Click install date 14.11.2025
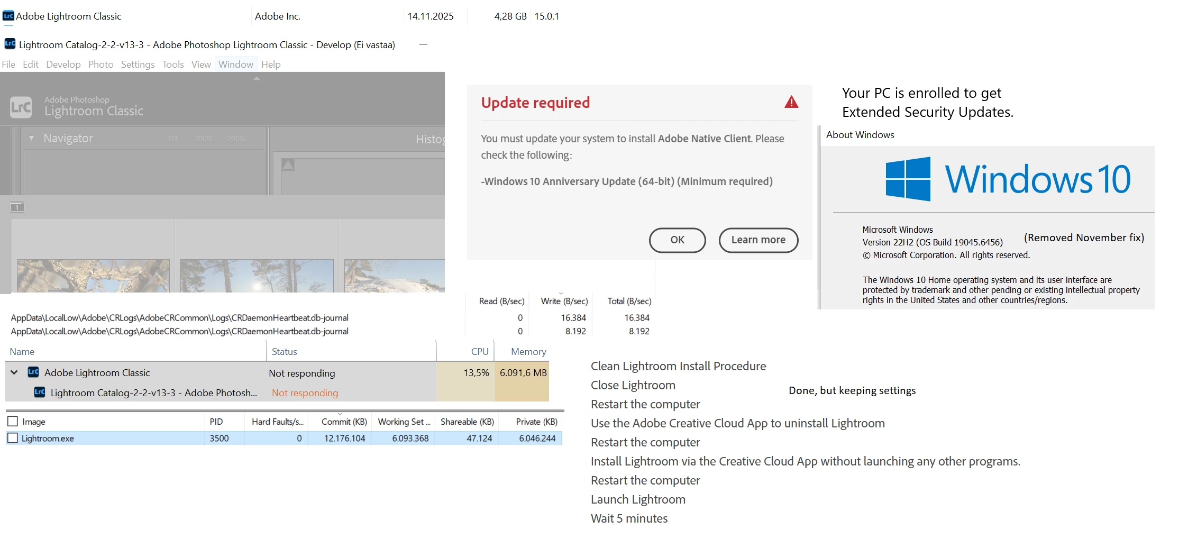This screenshot has width=1188, height=539. pos(430,16)
